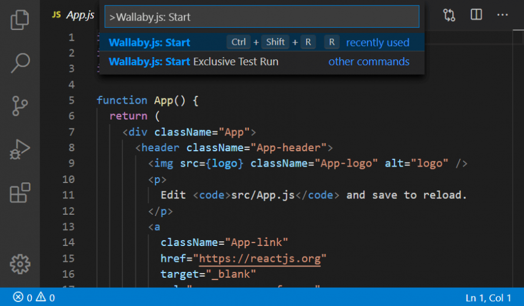
Task: Click the command palette input field
Action: 261,16
